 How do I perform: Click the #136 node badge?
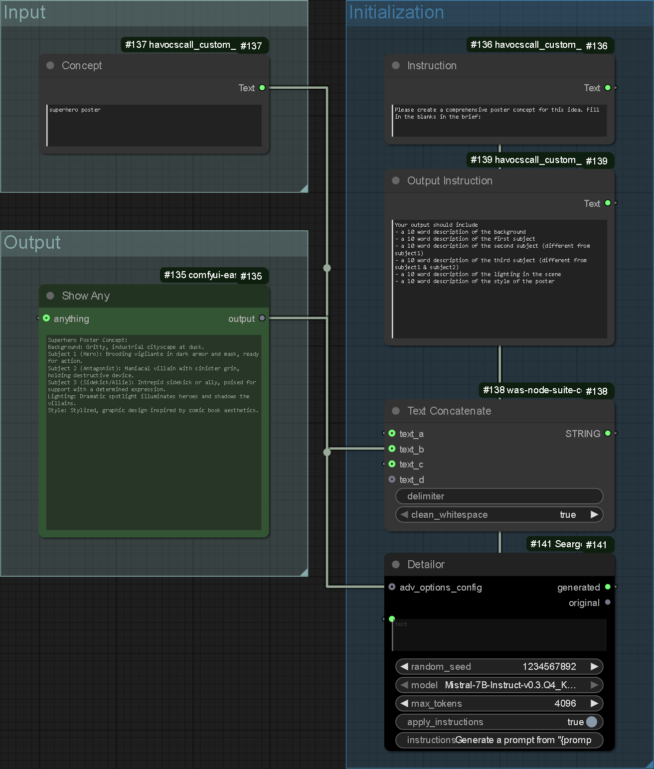point(540,45)
